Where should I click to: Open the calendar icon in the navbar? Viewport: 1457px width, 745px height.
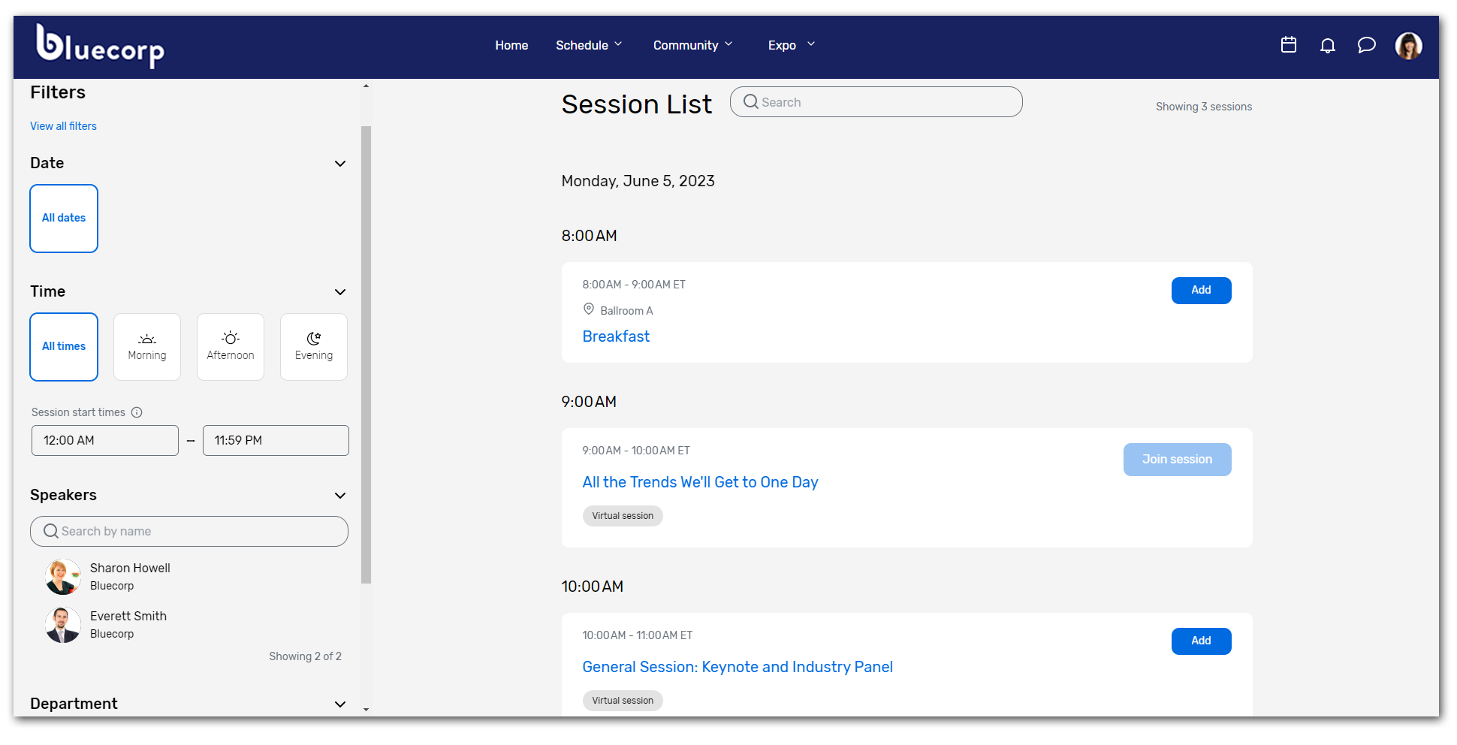pos(1290,45)
